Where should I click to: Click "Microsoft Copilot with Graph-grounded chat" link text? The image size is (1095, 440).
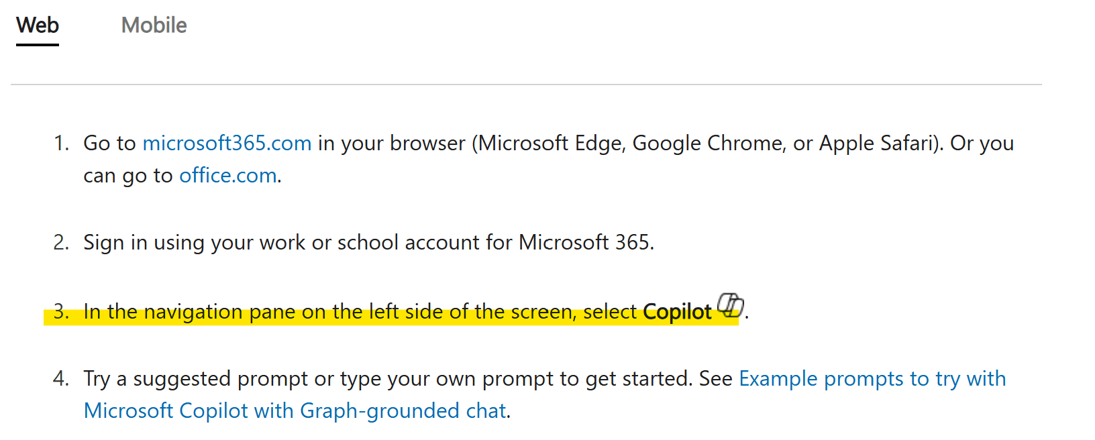(295, 410)
